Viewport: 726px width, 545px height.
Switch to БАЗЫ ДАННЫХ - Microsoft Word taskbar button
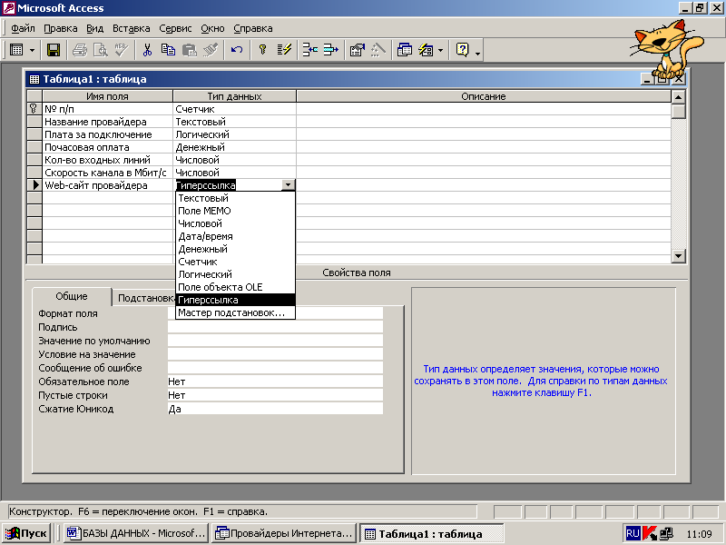click(136, 533)
